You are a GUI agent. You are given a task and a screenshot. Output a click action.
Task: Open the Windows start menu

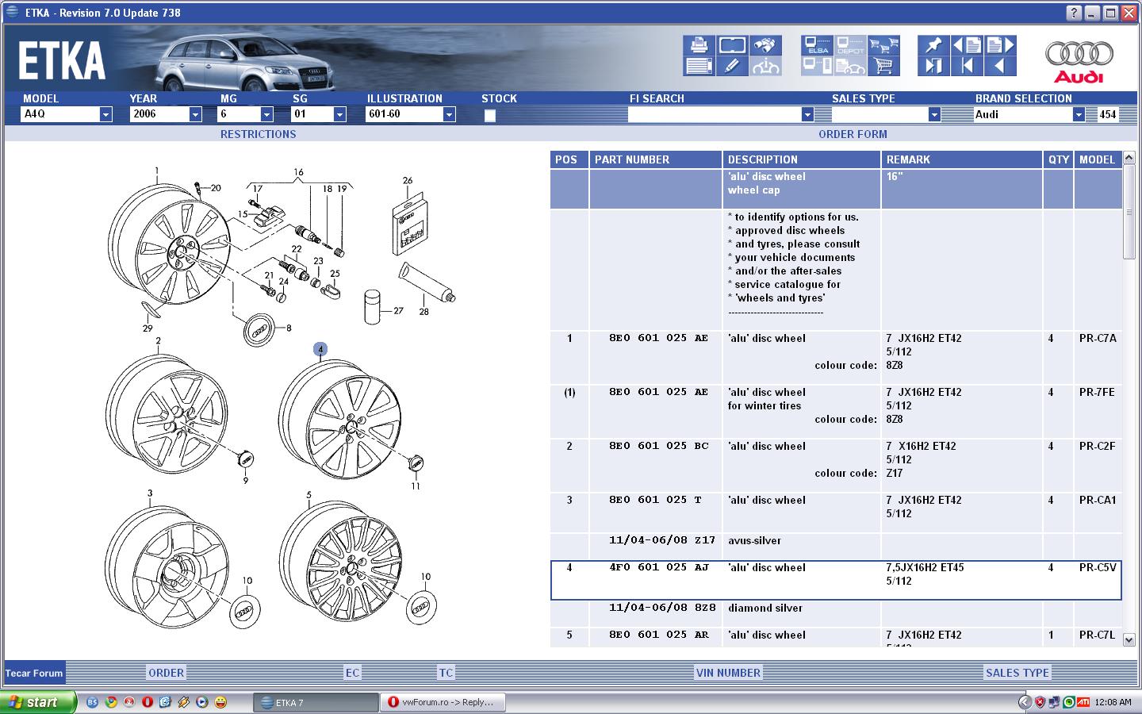coord(38,702)
